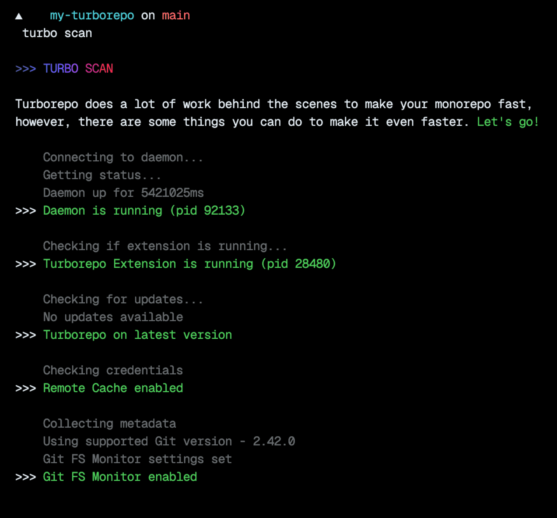This screenshot has width=557, height=518.
Task: Expand the Turborepo Extension chevron
Action: [x=25, y=263]
